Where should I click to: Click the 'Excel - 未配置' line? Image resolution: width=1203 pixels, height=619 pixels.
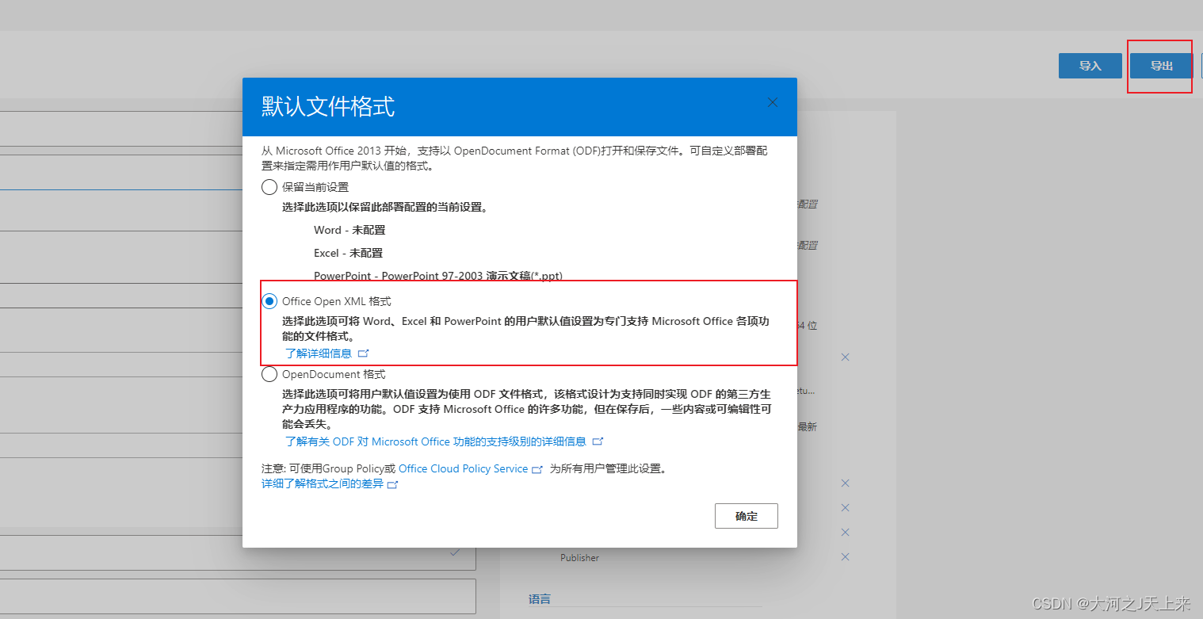coord(348,253)
